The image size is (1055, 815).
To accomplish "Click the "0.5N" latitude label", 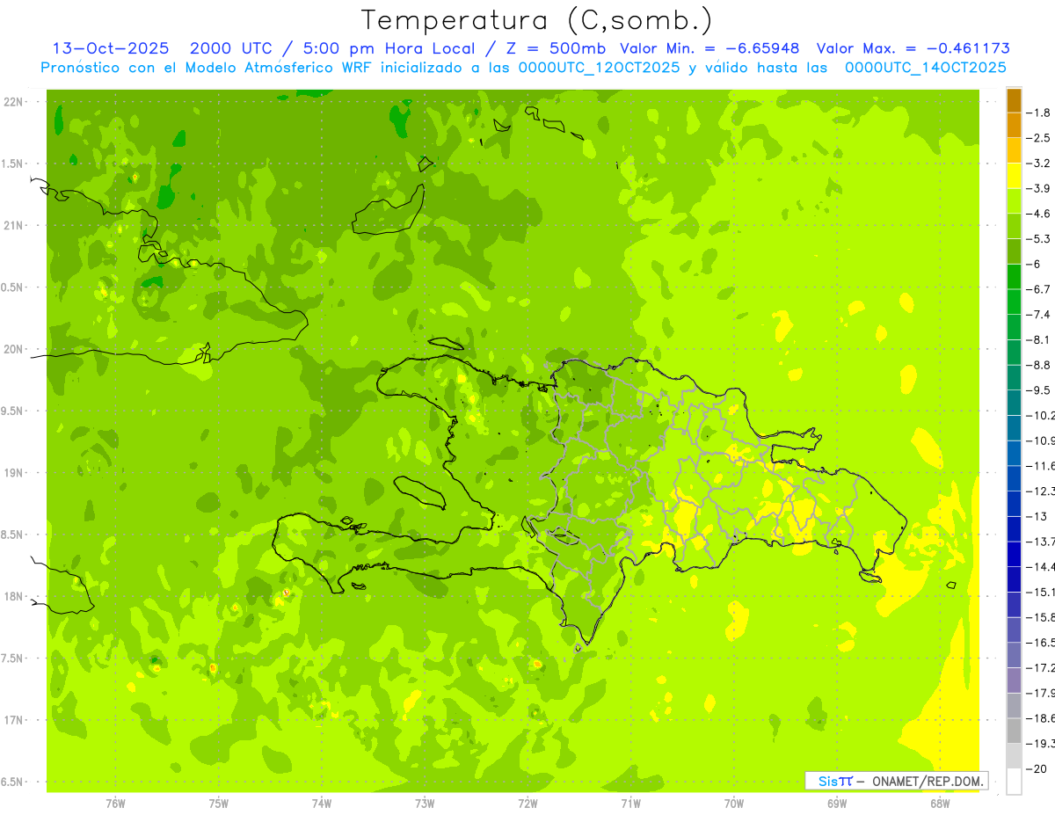I will (x=13, y=287).
